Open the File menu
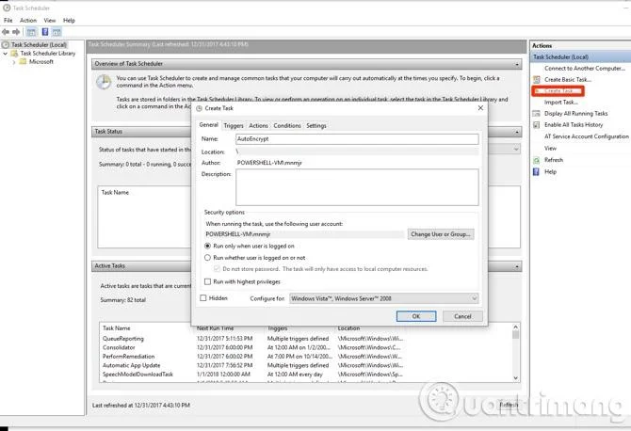Image resolution: width=631 pixels, height=431 pixels. [8, 20]
